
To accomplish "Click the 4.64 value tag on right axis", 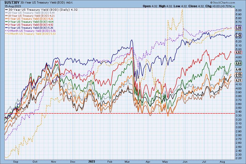I will [238, 64].
